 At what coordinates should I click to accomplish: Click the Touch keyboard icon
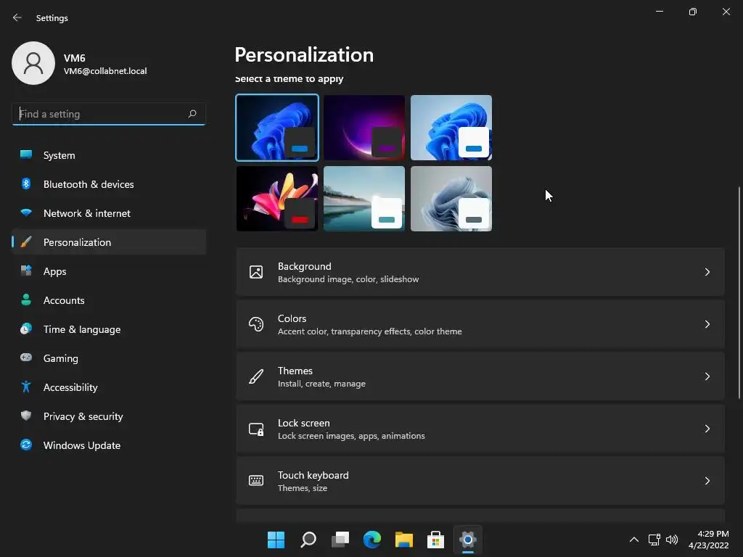(256, 481)
